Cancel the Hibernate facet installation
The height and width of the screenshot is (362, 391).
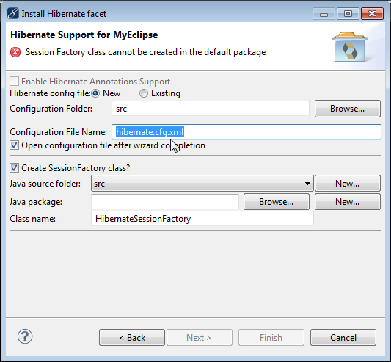[x=343, y=338]
